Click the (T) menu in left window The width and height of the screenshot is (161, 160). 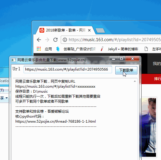2,91
